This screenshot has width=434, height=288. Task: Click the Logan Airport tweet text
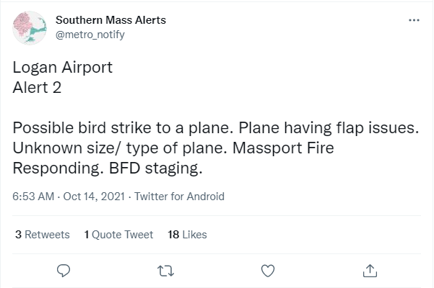pyautogui.click(x=63, y=70)
